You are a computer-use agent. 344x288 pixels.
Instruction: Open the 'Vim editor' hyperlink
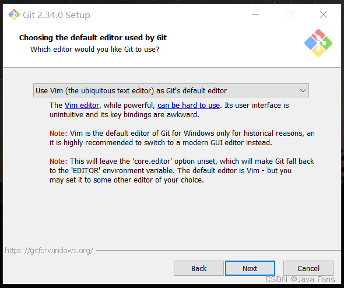point(82,106)
